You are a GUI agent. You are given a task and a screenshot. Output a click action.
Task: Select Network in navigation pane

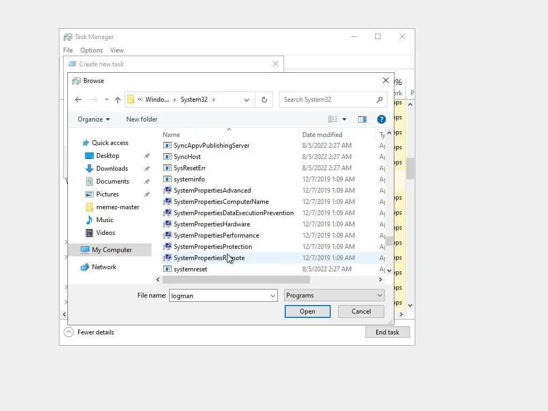point(104,267)
